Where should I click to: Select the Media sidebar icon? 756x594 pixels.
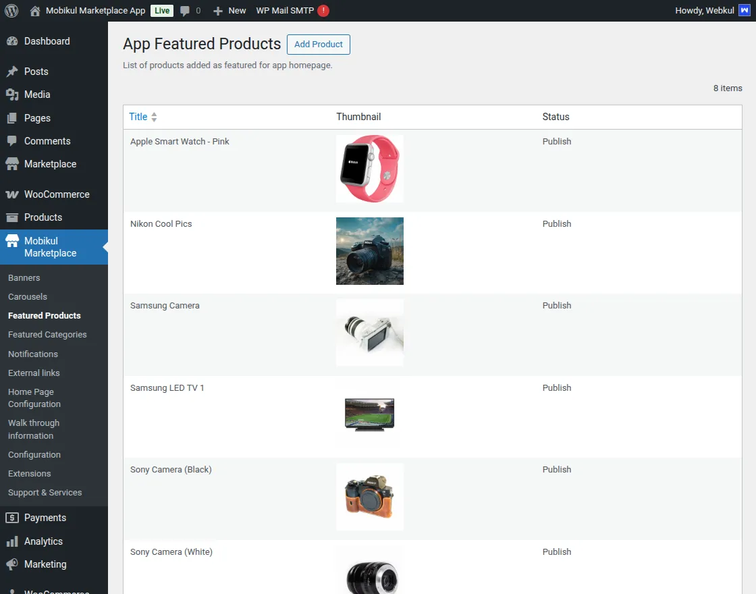pos(11,94)
